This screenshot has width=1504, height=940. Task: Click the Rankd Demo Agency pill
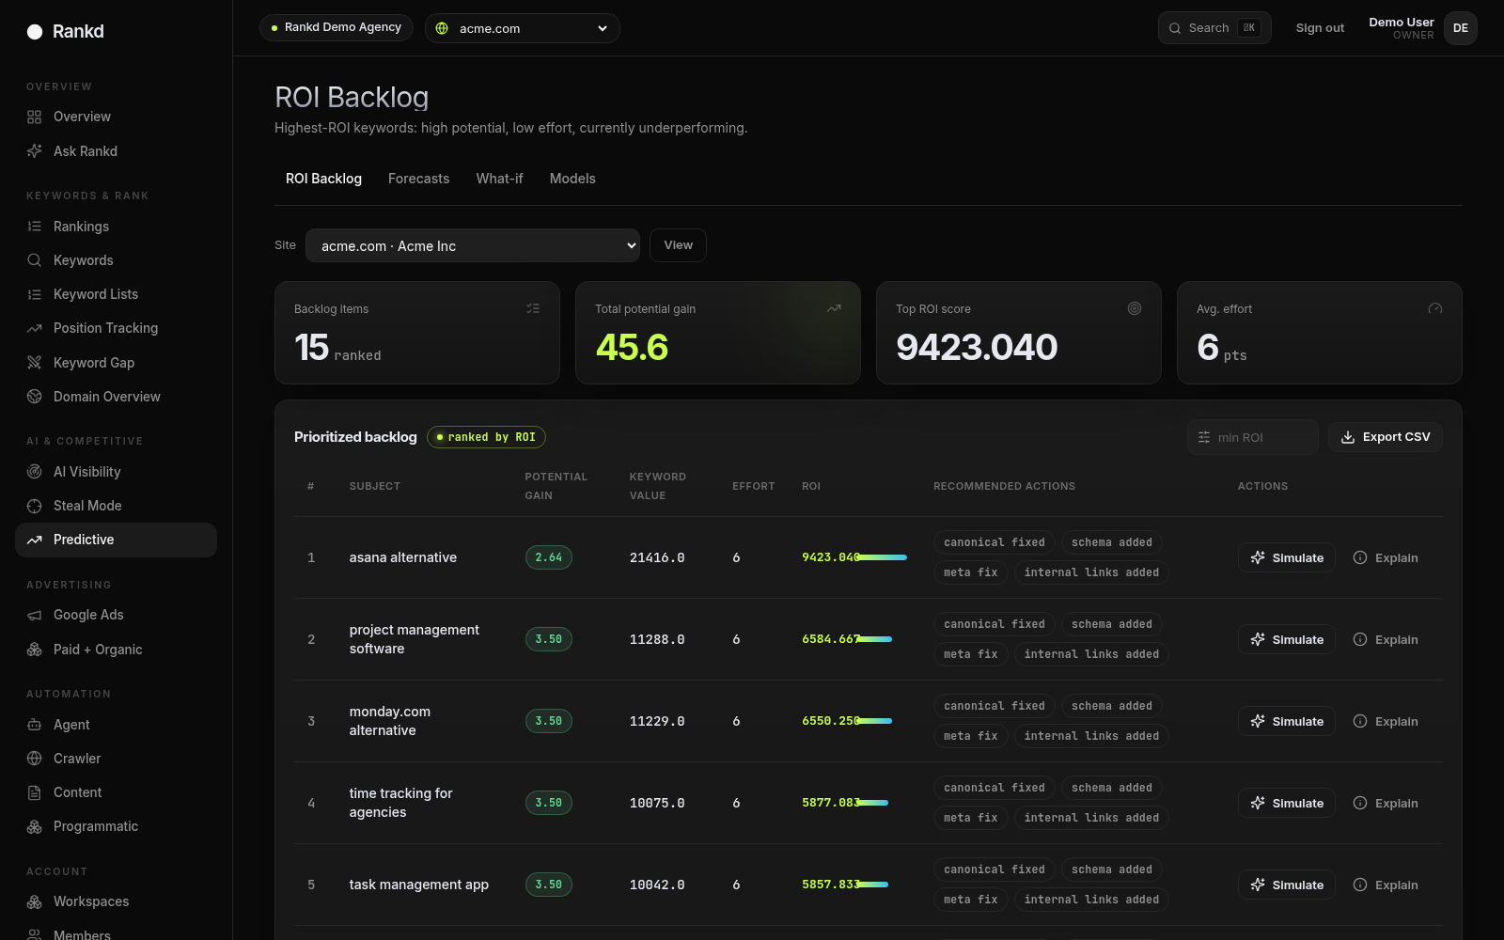337,27
